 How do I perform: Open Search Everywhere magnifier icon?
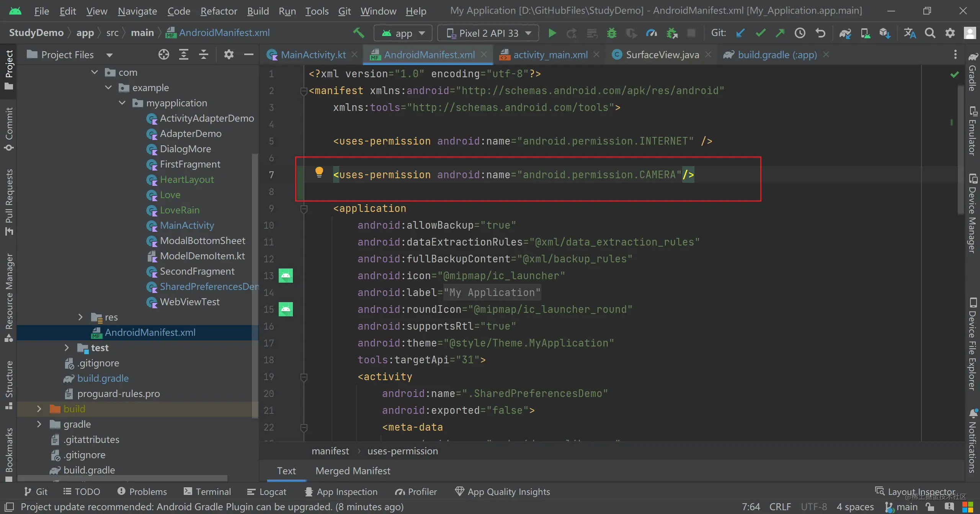(930, 33)
